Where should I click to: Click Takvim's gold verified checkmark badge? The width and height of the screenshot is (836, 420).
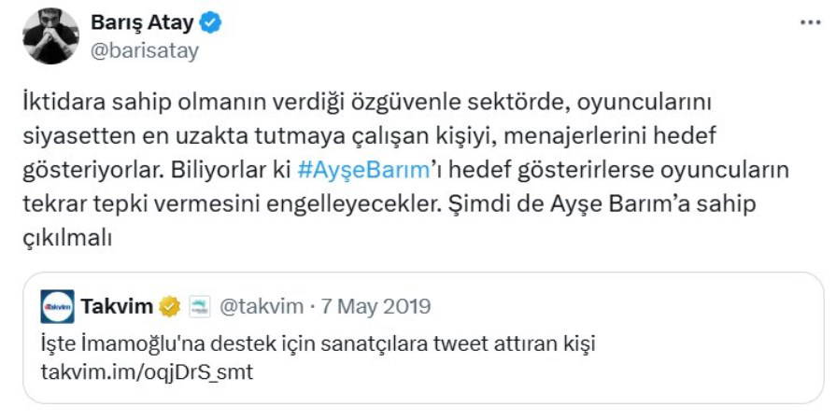(x=170, y=306)
